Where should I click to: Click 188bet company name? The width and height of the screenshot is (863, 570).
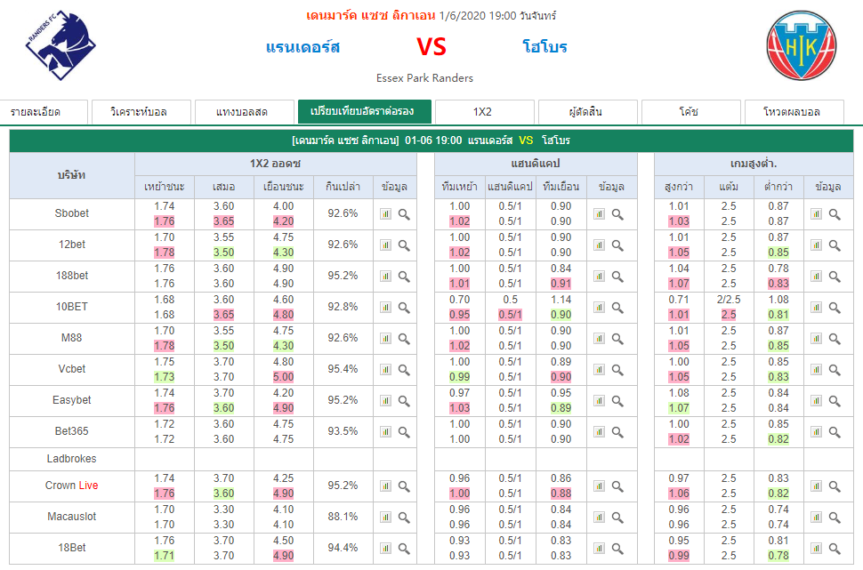click(x=71, y=276)
